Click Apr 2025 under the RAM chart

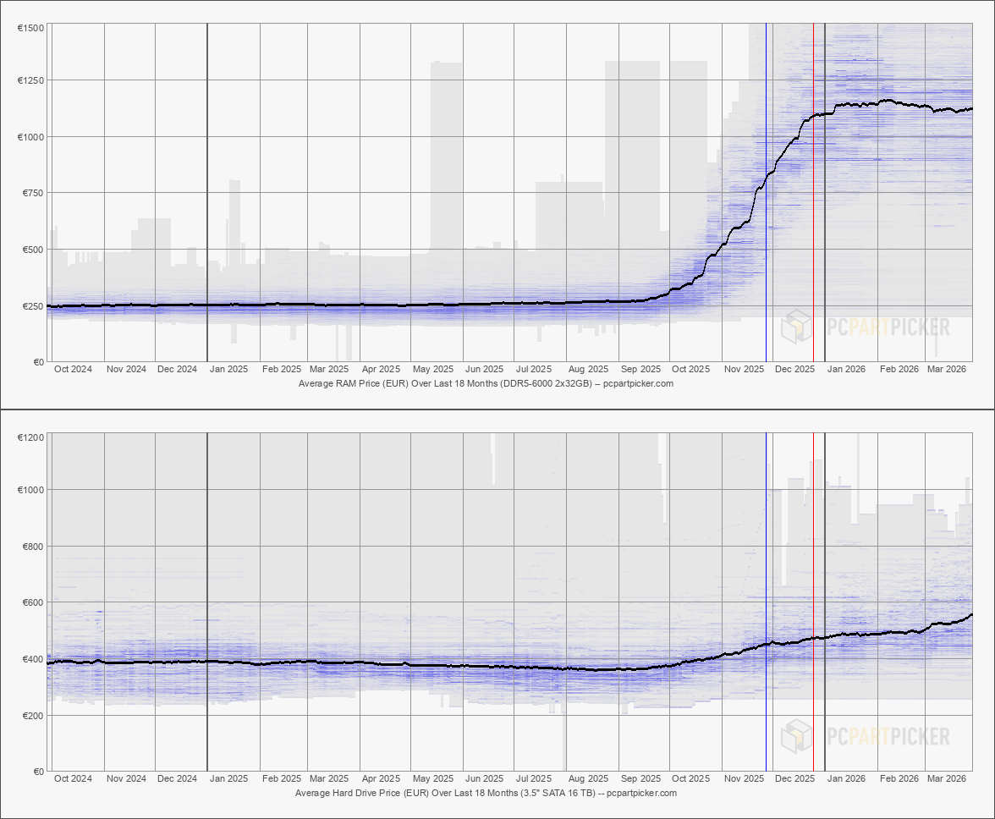click(x=381, y=369)
